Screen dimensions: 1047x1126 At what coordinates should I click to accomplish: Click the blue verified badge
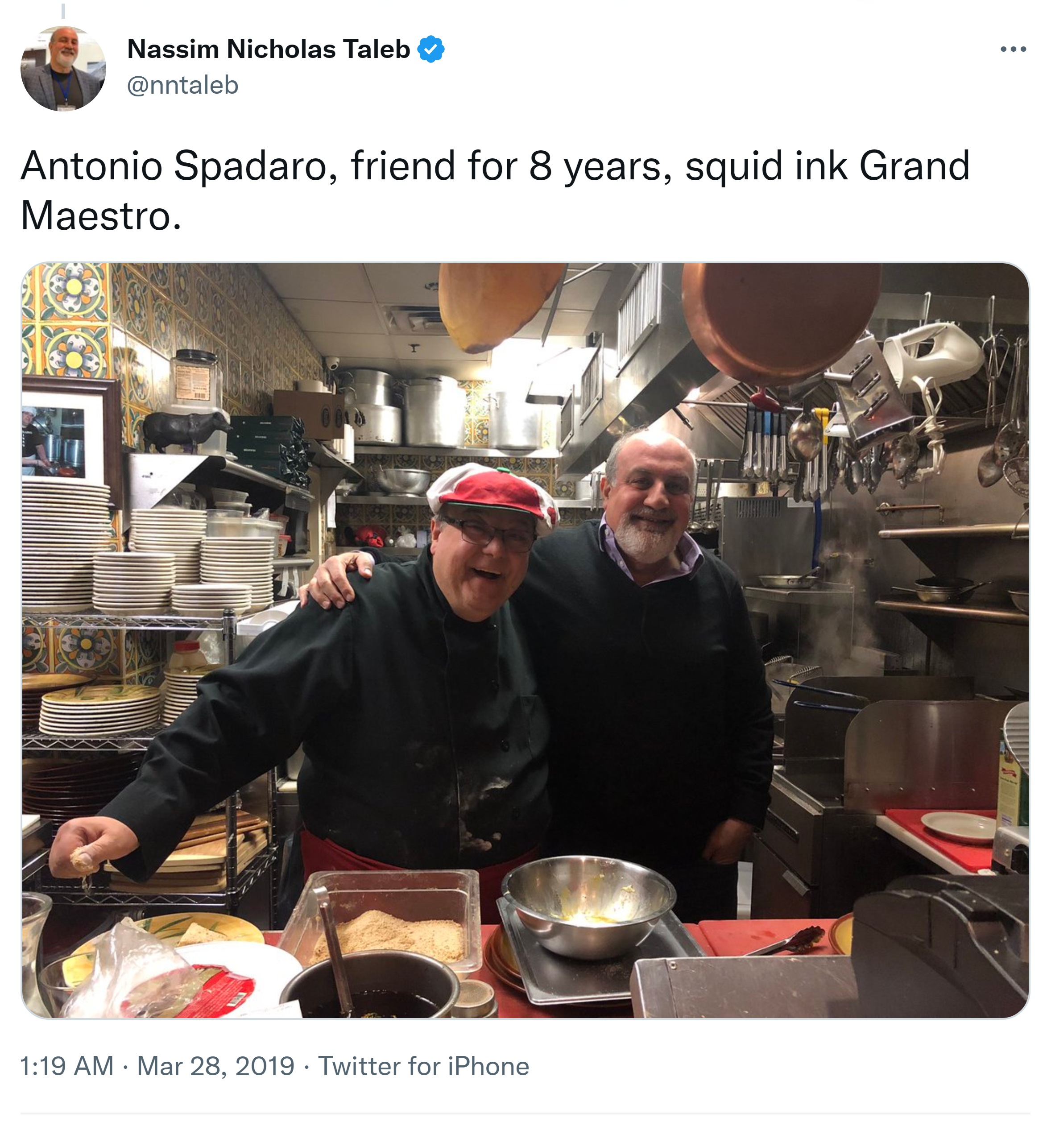430,49
